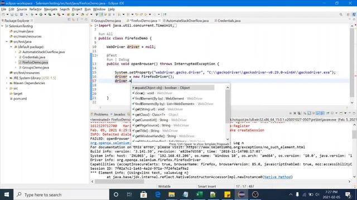Expand the Maven Dependencies node
The width and height of the screenshot is (357, 200).
tap(7, 83)
